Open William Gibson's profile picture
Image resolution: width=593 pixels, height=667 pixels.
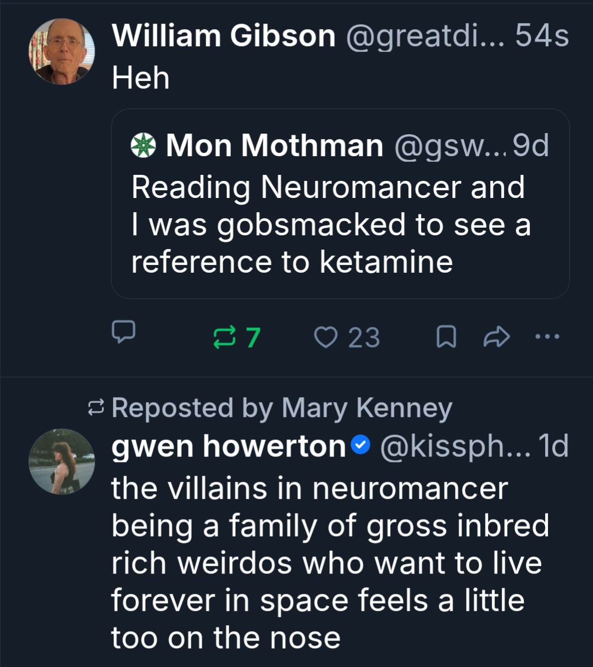click(x=62, y=52)
